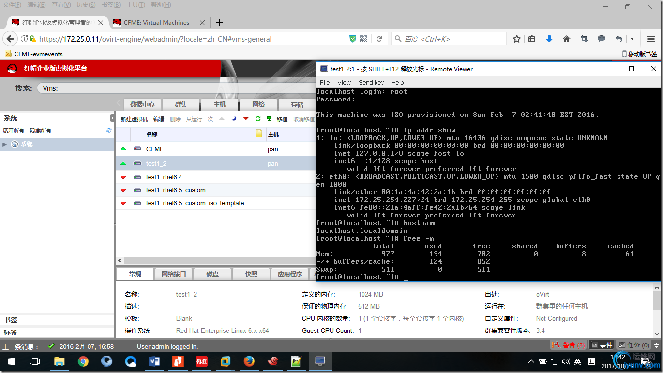Open File Explorer from the taskbar
663x373 pixels.
pyautogui.click(x=59, y=361)
